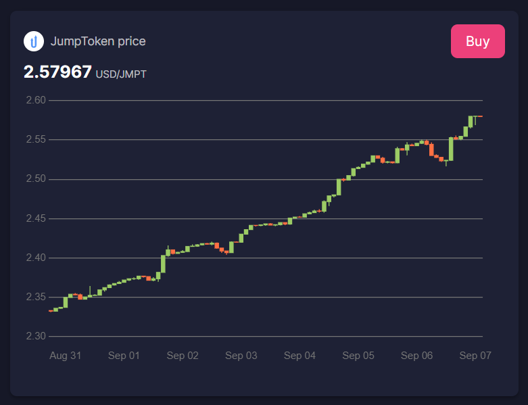Click the 2.40 y-axis label

coord(36,258)
